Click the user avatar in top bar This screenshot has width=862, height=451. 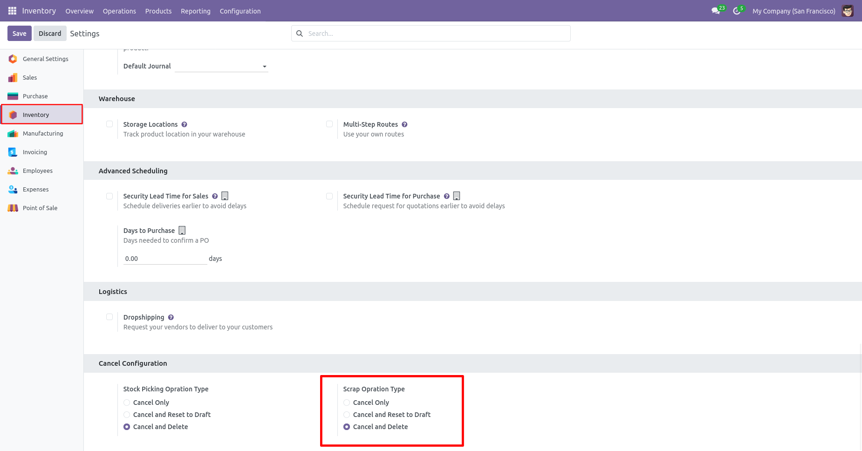pos(848,11)
